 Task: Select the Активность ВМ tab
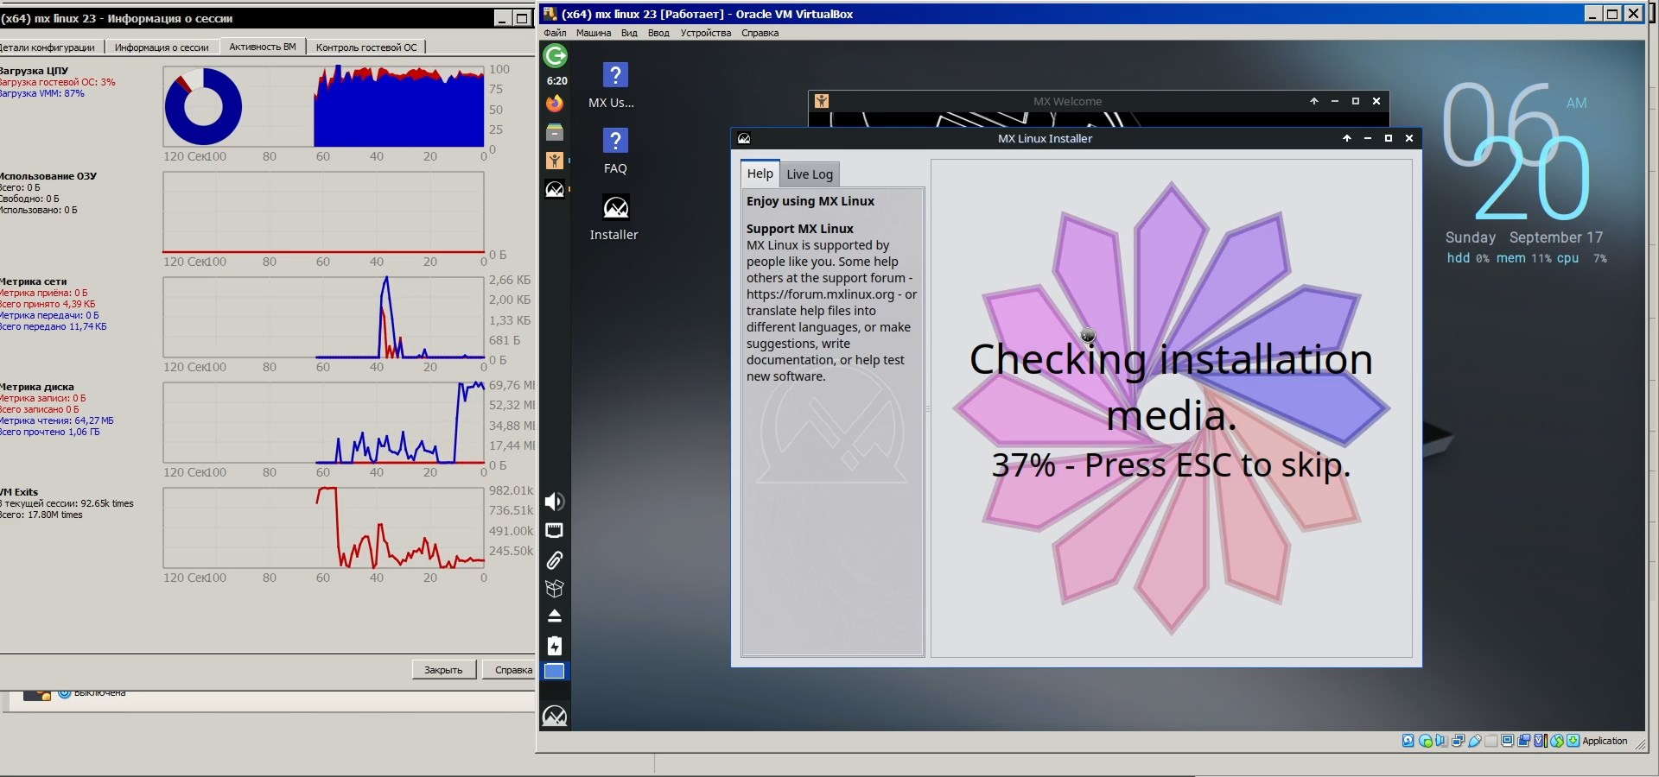(263, 47)
